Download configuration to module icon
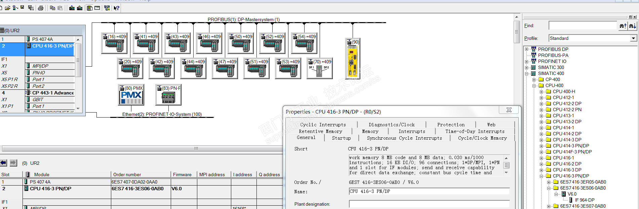This screenshot has height=209, width=639. tap(72, 8)
